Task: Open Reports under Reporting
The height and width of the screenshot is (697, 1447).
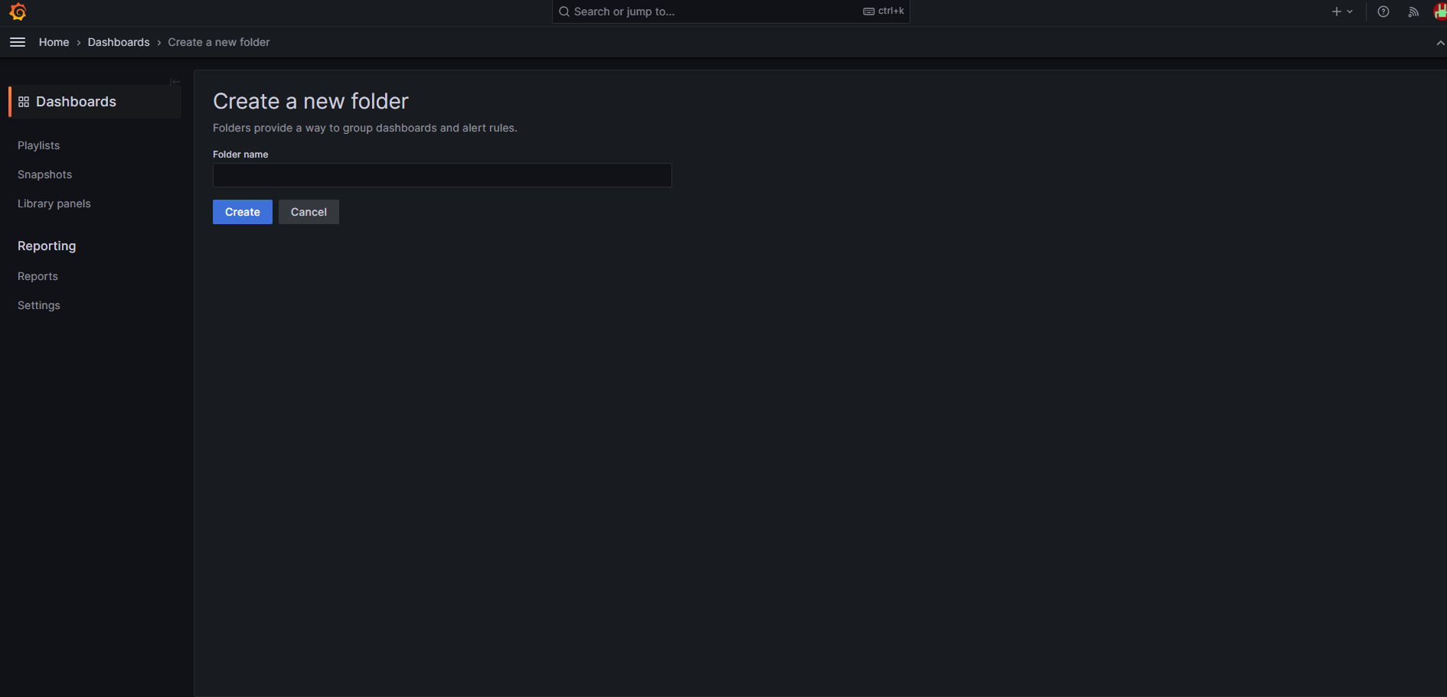Action: [x=38, y=276]
